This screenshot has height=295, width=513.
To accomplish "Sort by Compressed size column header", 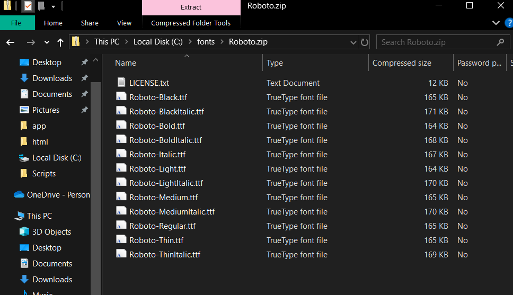I will pos(402,63).
